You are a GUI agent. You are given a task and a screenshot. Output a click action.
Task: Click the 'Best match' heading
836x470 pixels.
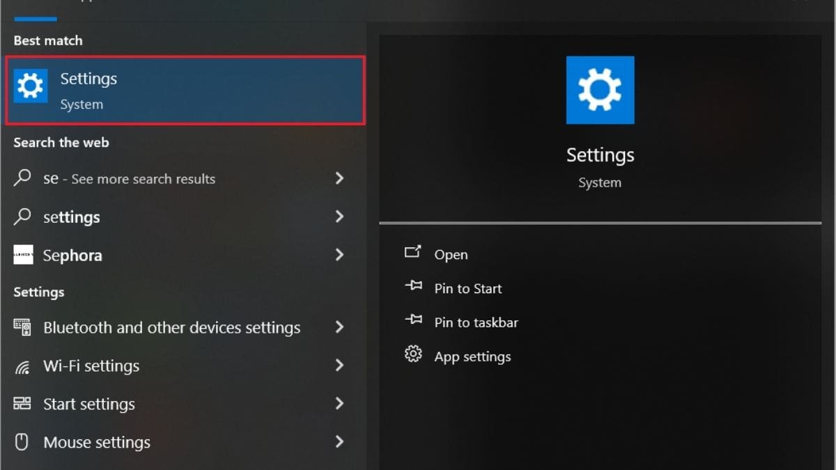point(48,40)
